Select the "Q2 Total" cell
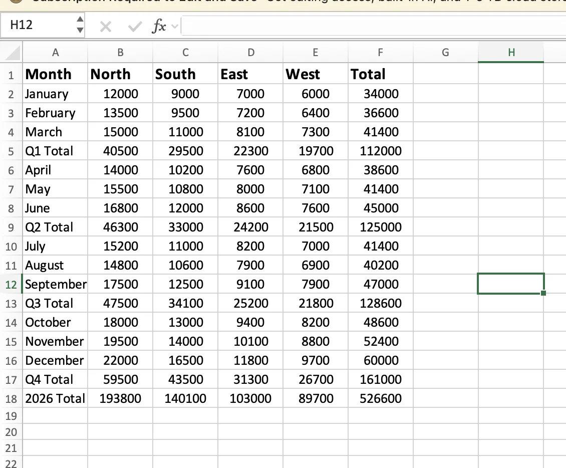566x468 pixels. coord(55,227)
